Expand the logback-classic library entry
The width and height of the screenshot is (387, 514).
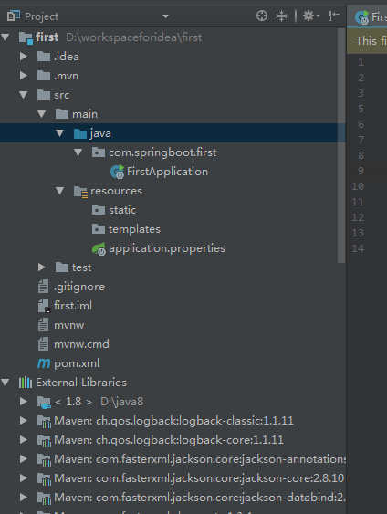pyautogui.click(x=23, y=421)
